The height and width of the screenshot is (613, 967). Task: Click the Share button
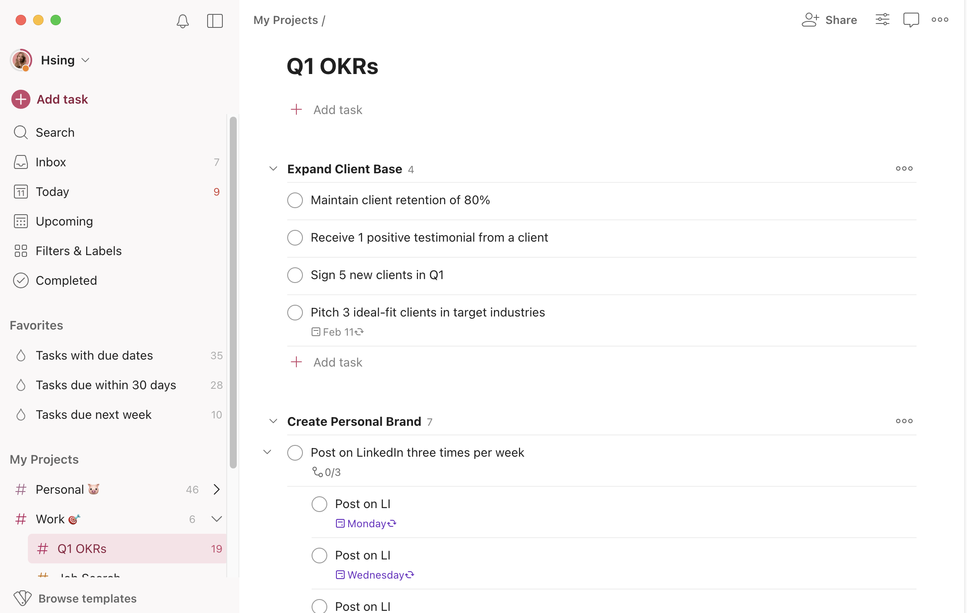(829, 20)
